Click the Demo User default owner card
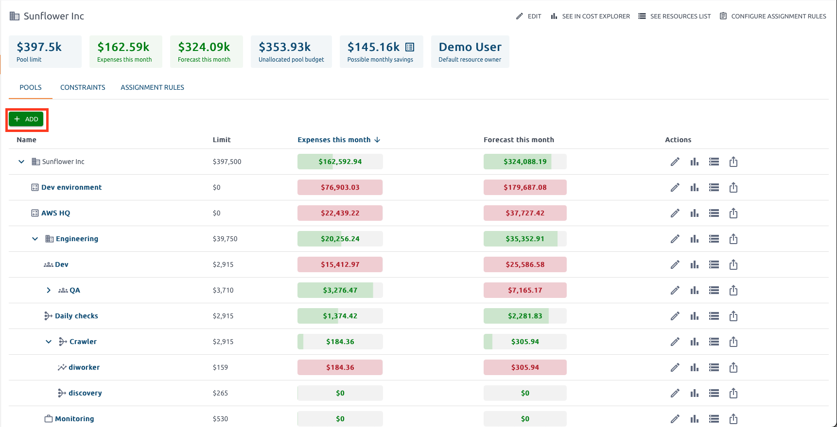Image resolution: width=837 pixels, height=427 pixels. tap(470, 51)
